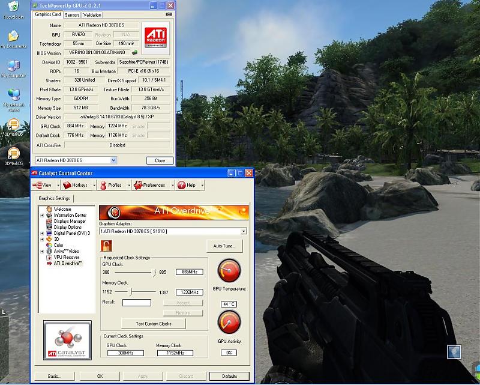This screenshot has width=480, height=385.
Task: Open the Graphics Adapter dropdown list
Action: point(244,231)
